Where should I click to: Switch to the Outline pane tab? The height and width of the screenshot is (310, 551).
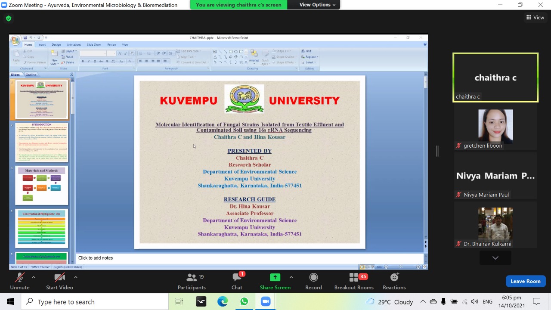[x=31, y=74]
